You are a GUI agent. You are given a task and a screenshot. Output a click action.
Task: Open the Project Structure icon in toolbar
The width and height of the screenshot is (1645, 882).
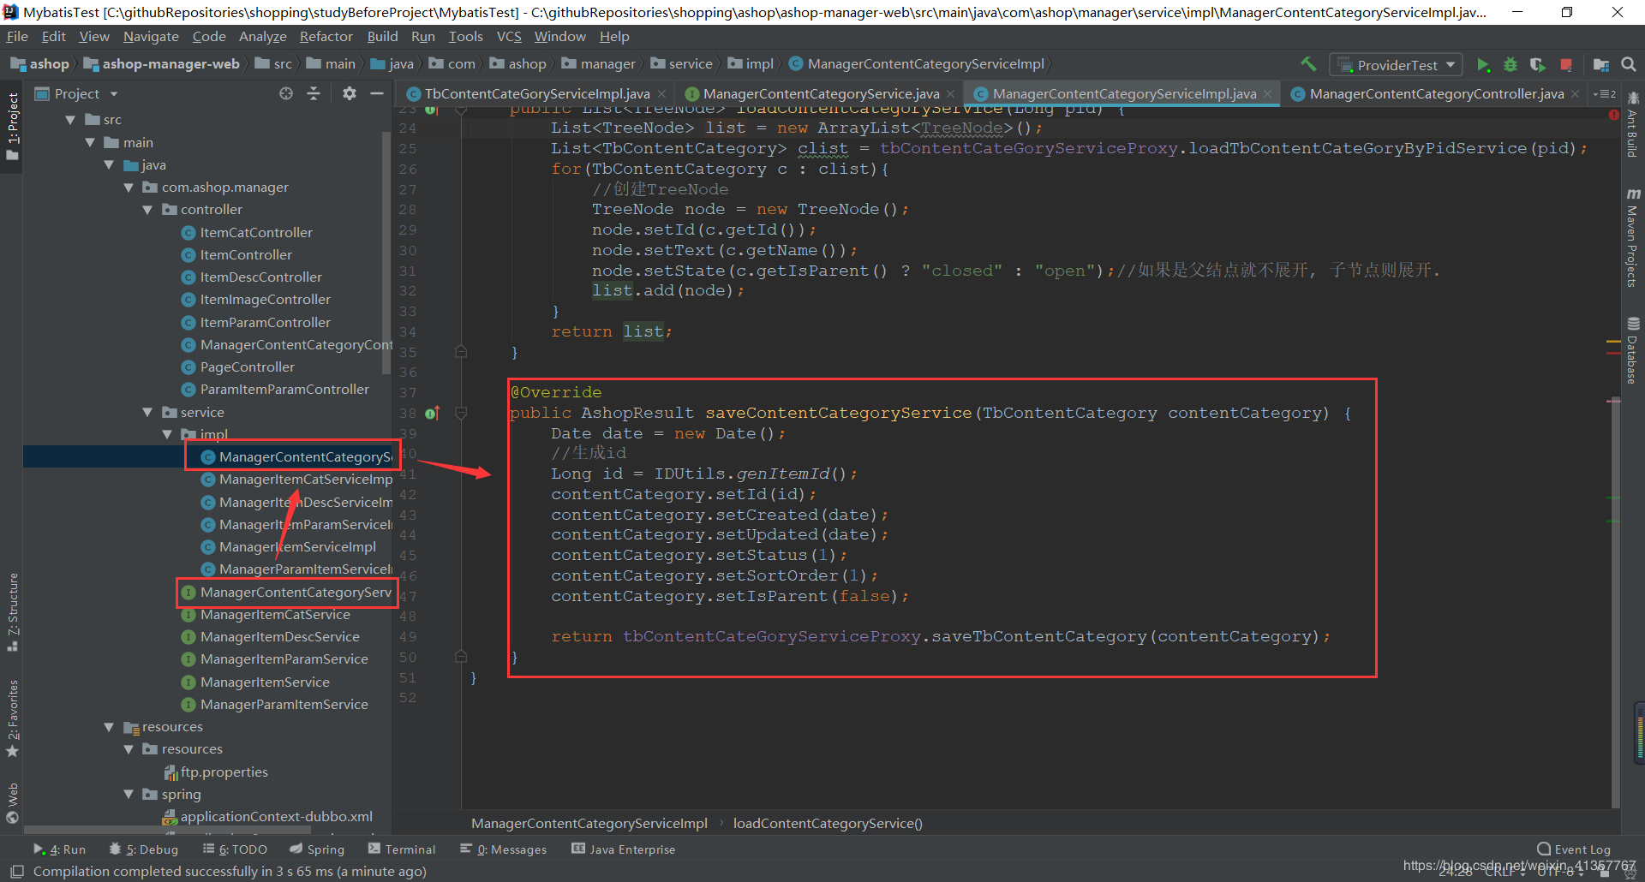tap(1600, 65)
